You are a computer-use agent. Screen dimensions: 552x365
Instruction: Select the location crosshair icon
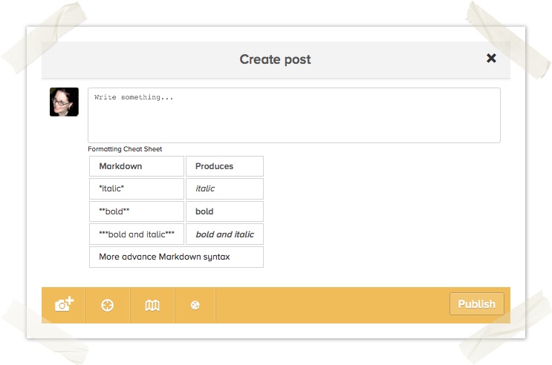(108, 305)
